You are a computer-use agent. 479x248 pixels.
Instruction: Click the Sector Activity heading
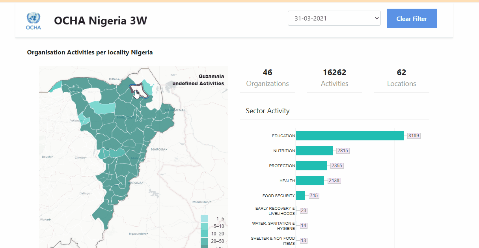point(268,111)
